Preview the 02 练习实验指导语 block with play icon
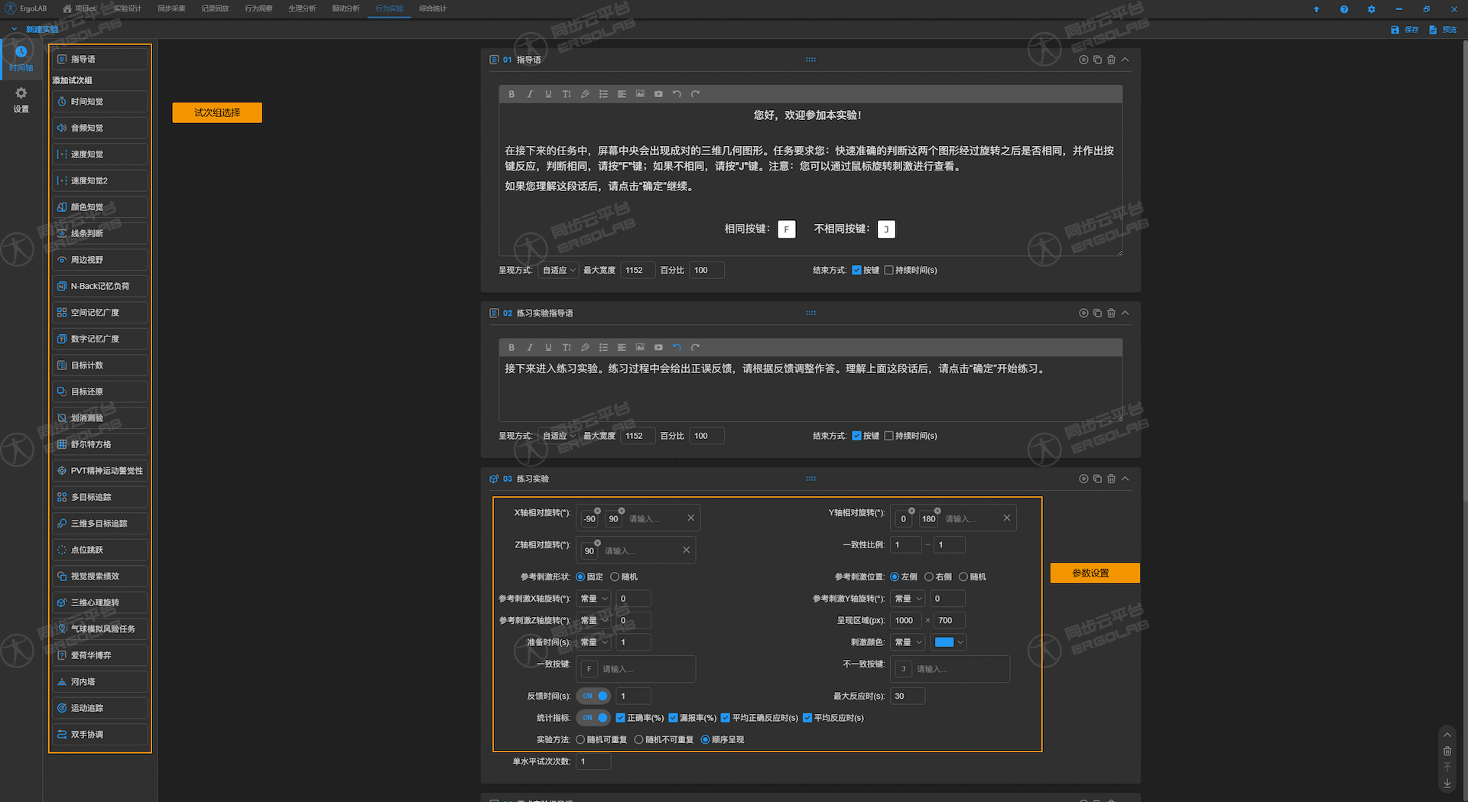The height and width of the screenshot is (802, 1468). point(1083,313)
